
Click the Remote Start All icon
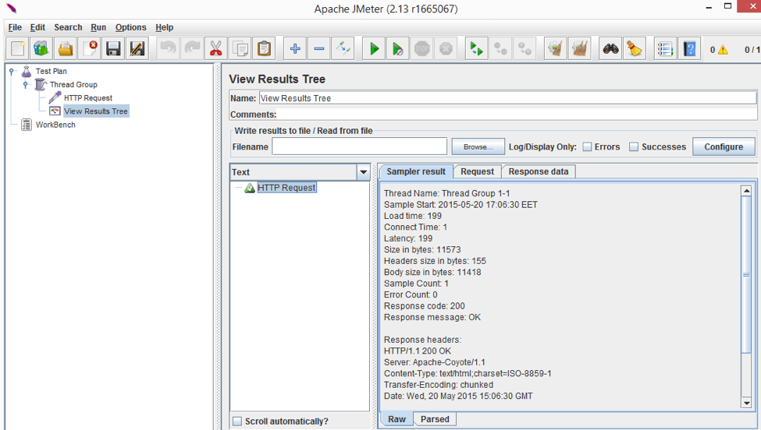click(x=477, y=48)
